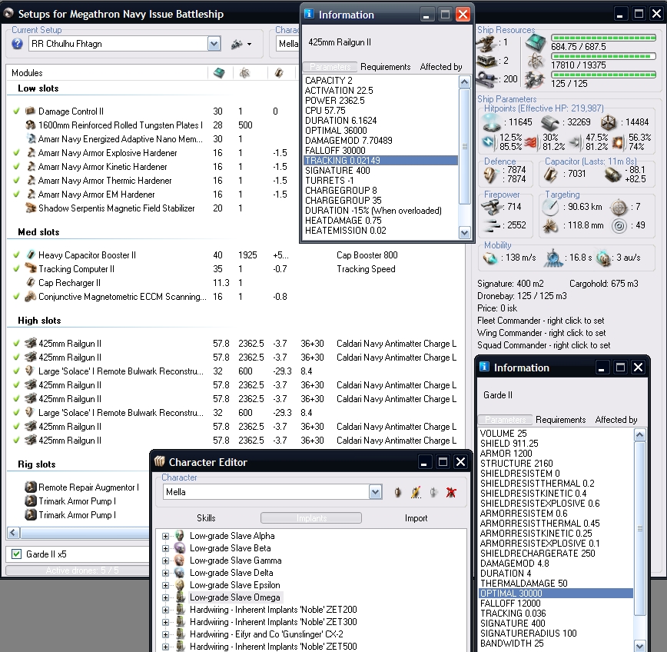Viewport: 667px width, 652px height.
Task: Click Fleet Commander - right click to set
Action: [541, 321]
